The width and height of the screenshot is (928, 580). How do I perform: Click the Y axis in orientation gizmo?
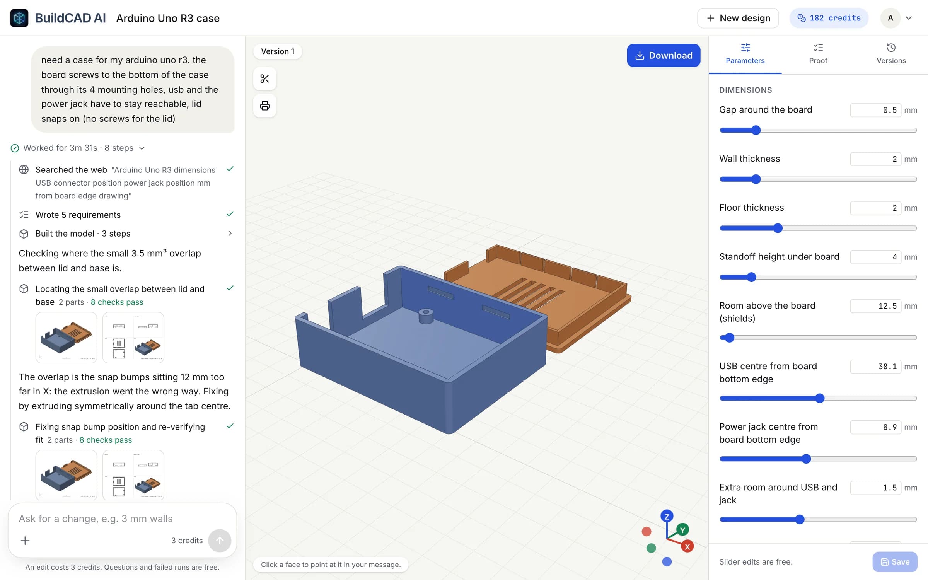(683, 530)
